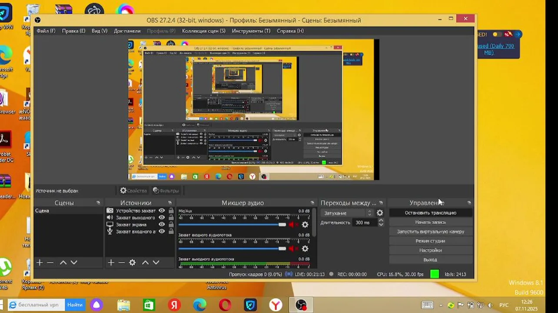This screenshot has width=558, height=313.
Task: Click speaker icon of Захват выходного source
Action: click(110, 218)
